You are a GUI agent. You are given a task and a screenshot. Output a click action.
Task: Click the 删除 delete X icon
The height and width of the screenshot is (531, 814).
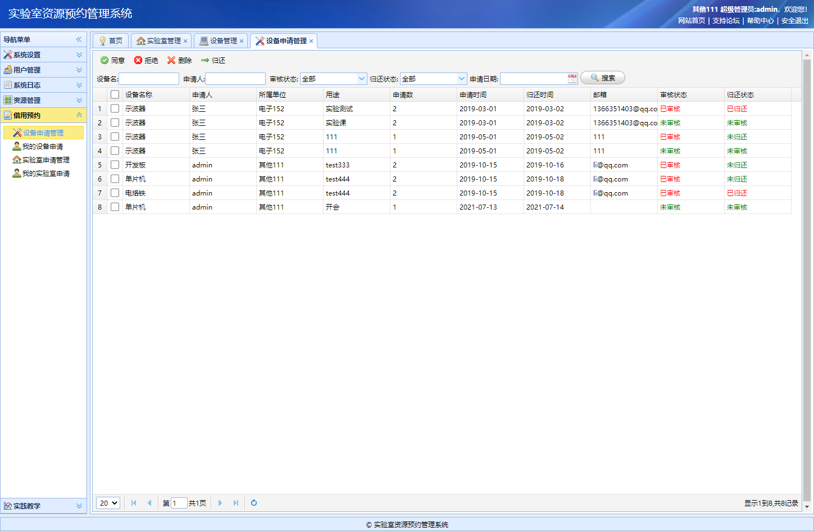(171, 60)
